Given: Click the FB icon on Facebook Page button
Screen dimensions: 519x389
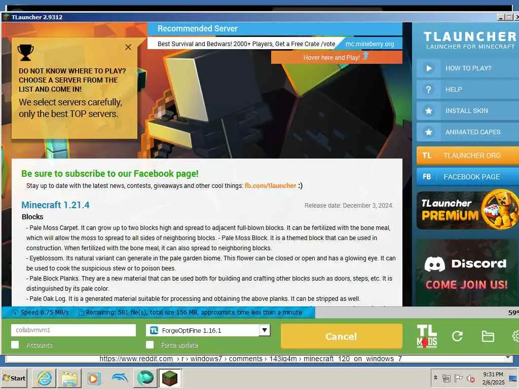Looking at the screenshot, I should pyautogui.click(x=427, y=177).
